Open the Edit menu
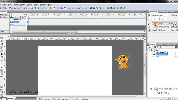 click(5, 5)
